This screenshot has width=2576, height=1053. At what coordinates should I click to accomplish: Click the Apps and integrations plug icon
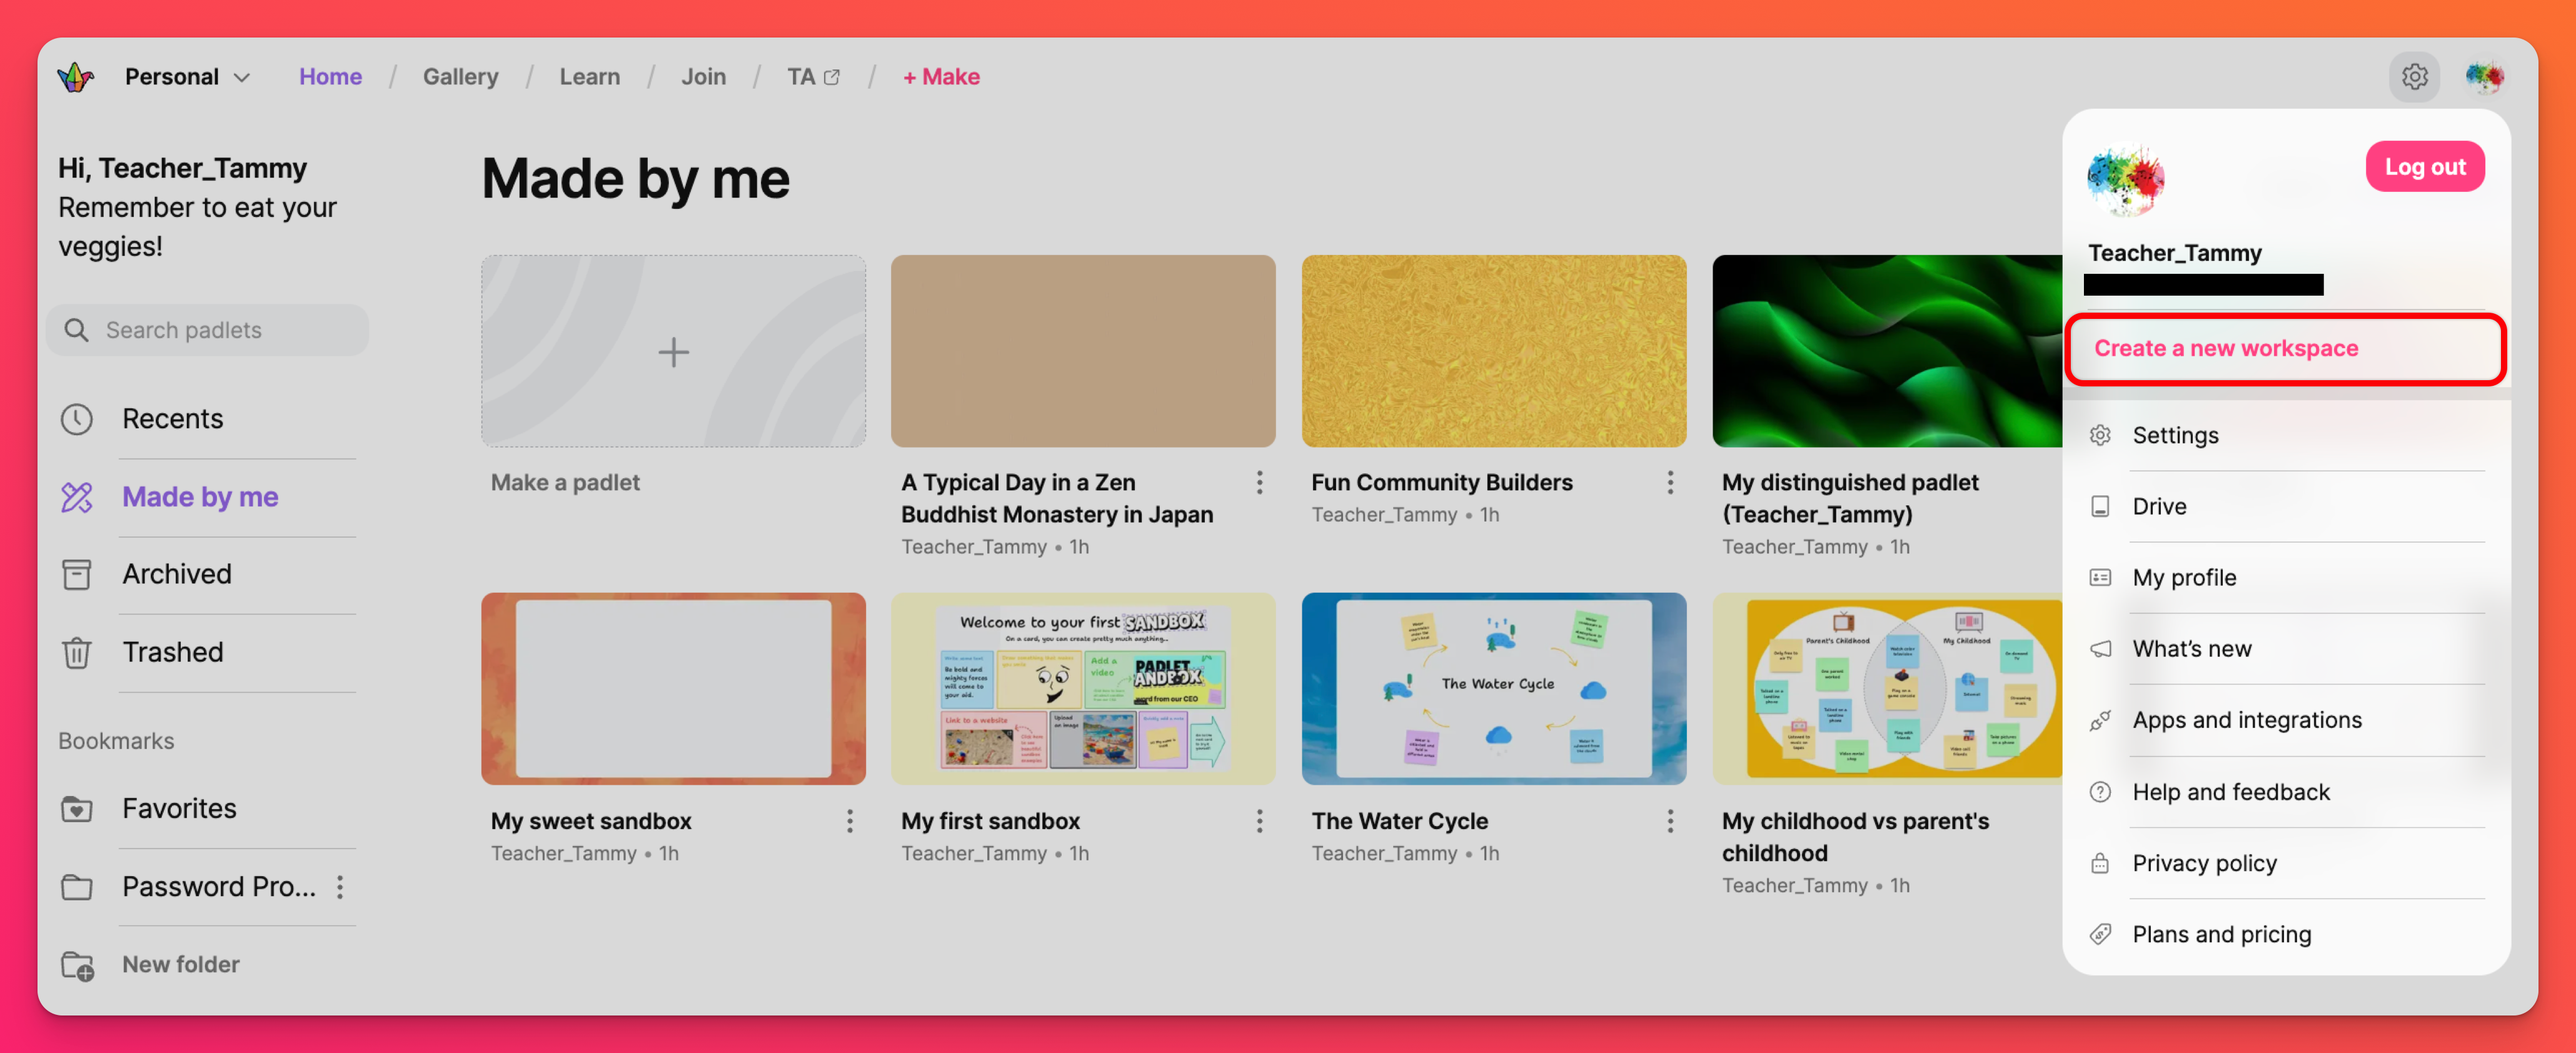pos(2100,721)
